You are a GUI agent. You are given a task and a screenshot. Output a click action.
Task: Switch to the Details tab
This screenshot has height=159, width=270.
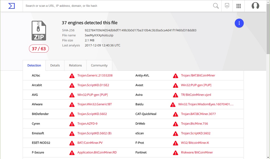pos(55,65)
